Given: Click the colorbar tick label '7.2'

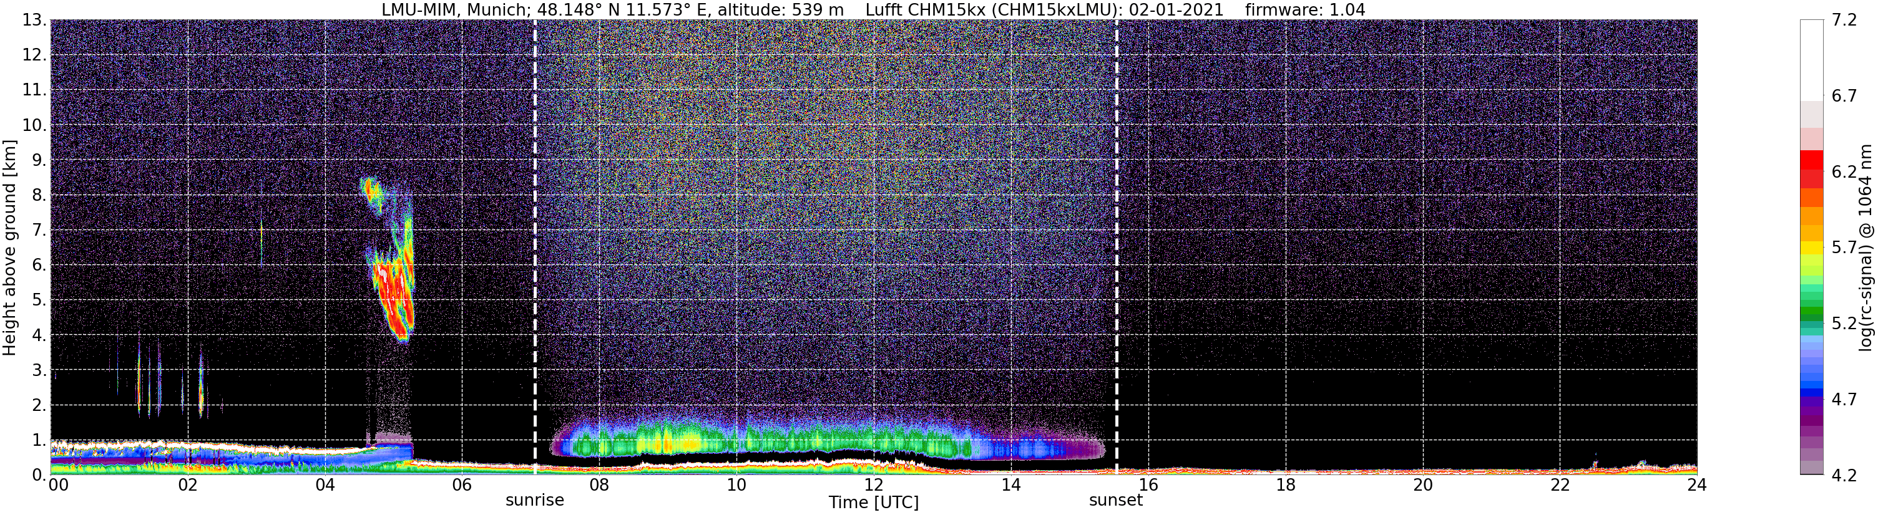Looking at the screenshot, I should coord(1844,20).
